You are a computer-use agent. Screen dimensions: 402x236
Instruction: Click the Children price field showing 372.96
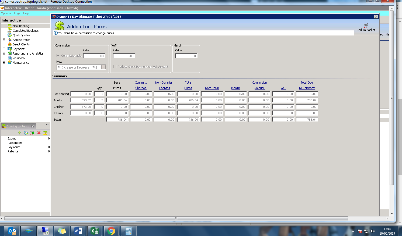[81, 107]
